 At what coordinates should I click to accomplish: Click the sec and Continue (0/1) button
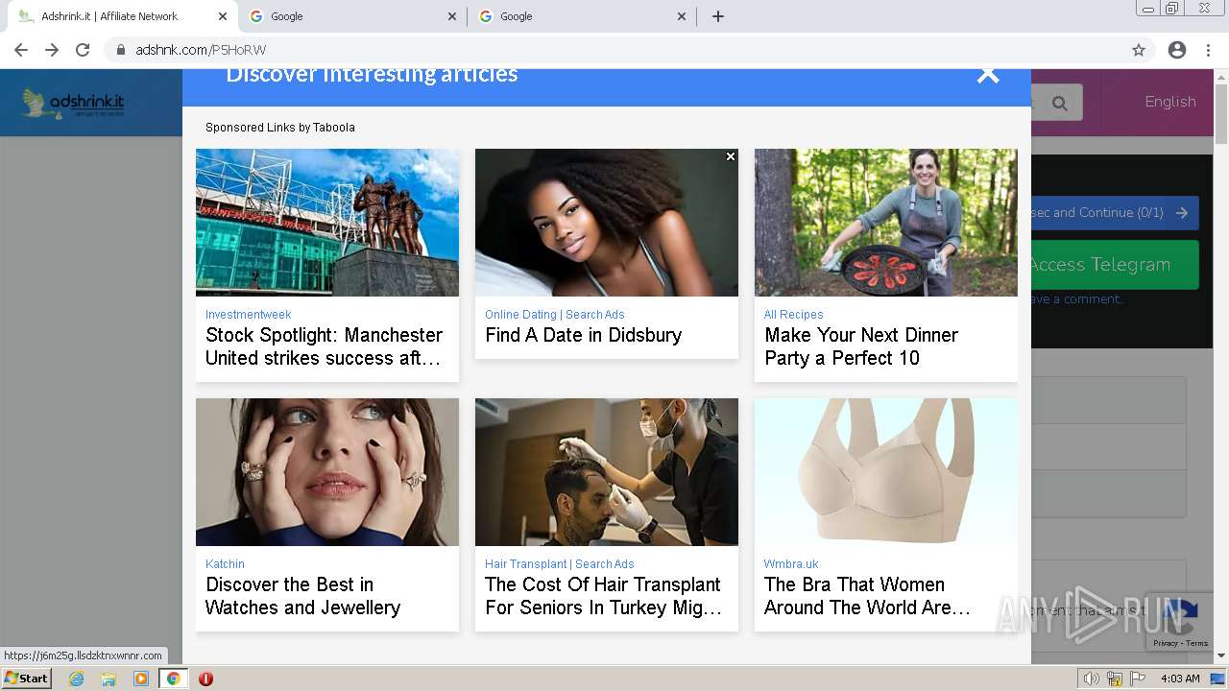(1113, 213)
